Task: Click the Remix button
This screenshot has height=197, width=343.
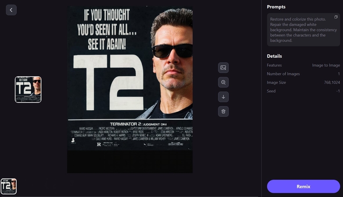Action: (304, 186)
